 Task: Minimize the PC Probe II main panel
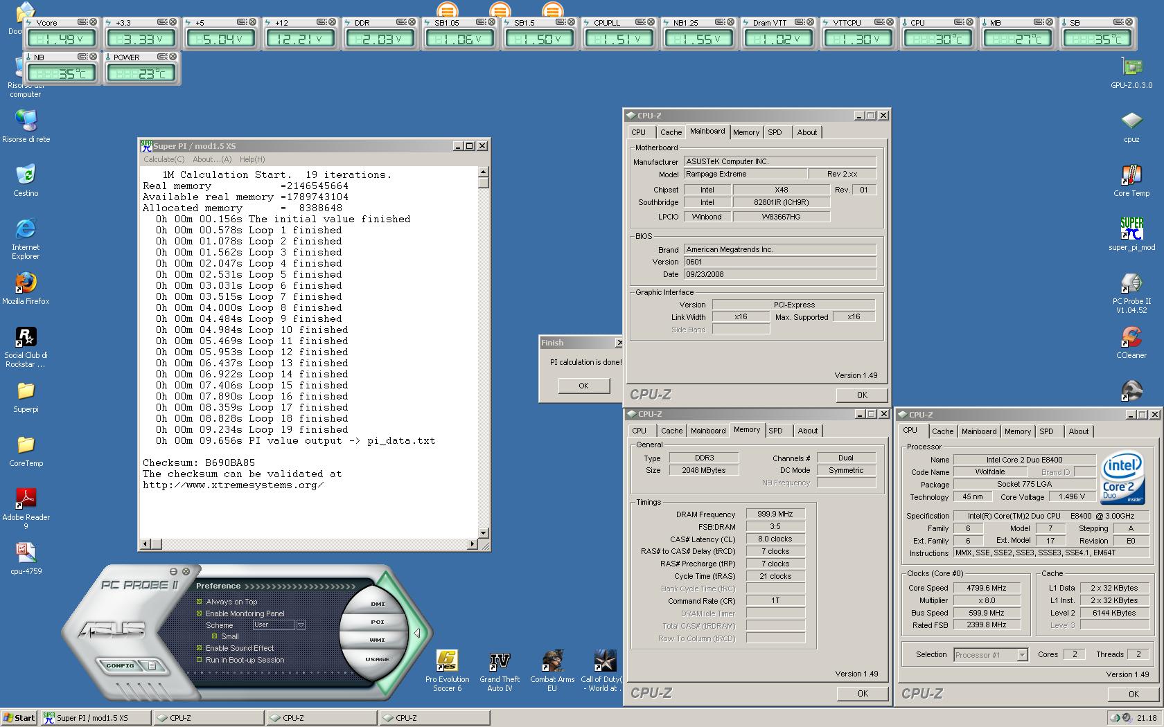pos(174,572)
